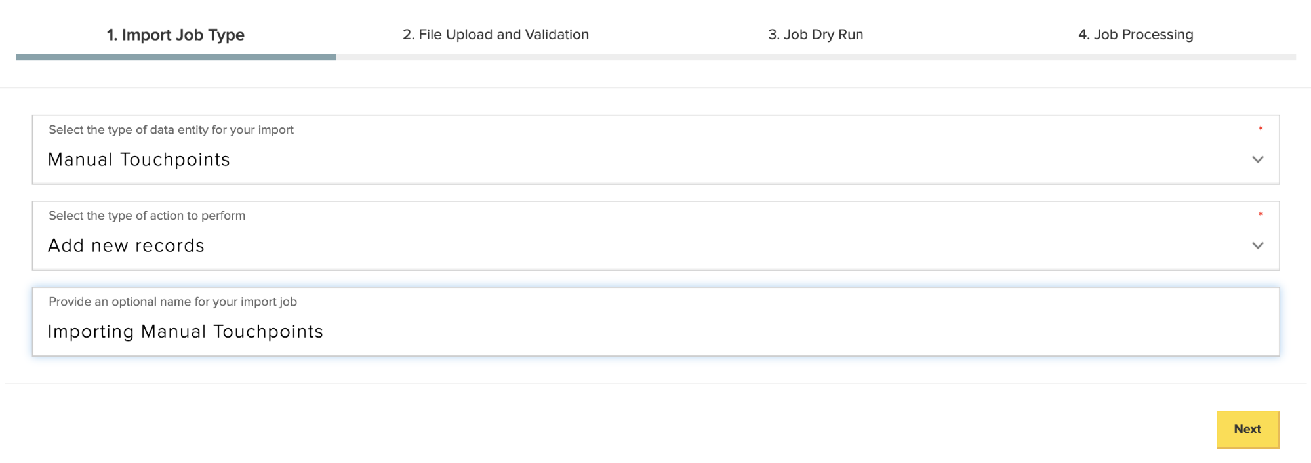Expand chevron for action to perform
The image size is (1311, 463).
coord(1257,245)
